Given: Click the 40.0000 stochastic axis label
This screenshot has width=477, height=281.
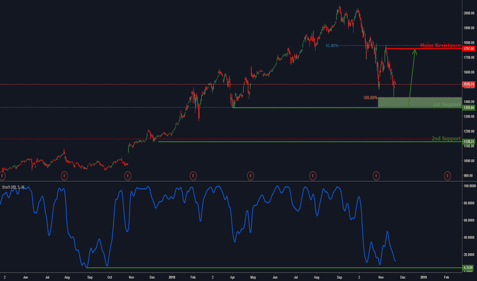Looking at the screenshot, I should [x=469, y=238].
